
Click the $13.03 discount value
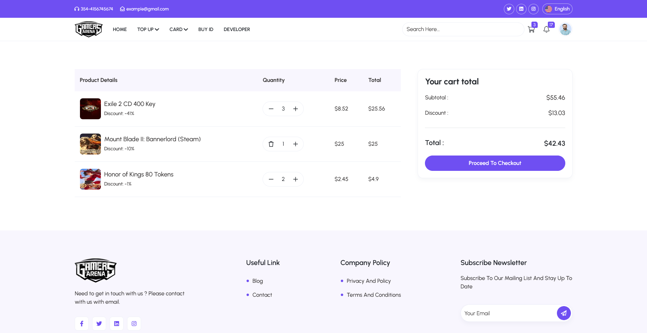(557, 113)
